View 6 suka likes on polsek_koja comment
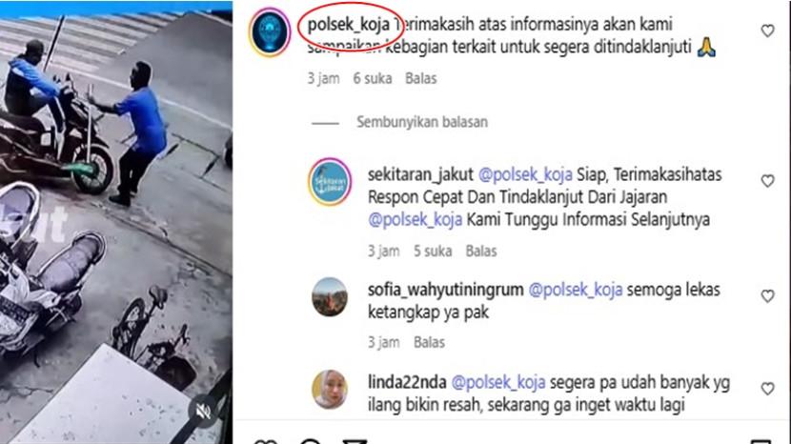The width and height of the screenshot is (791, 444). (x=373, y=79)
